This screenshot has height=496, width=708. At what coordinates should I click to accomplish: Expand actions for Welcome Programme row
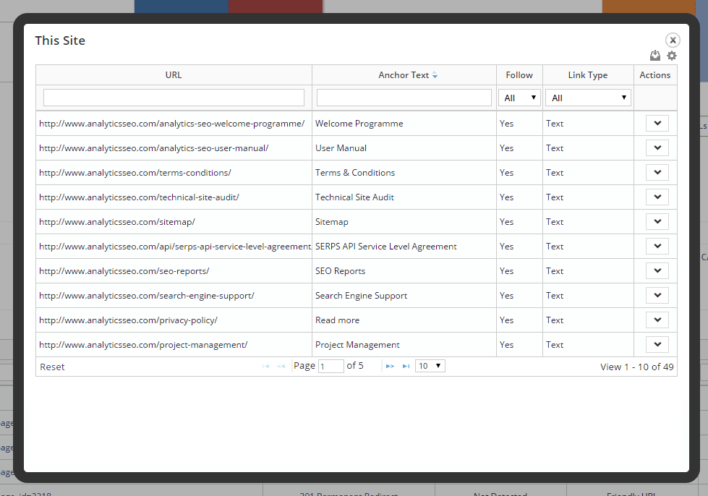(657, 123)
